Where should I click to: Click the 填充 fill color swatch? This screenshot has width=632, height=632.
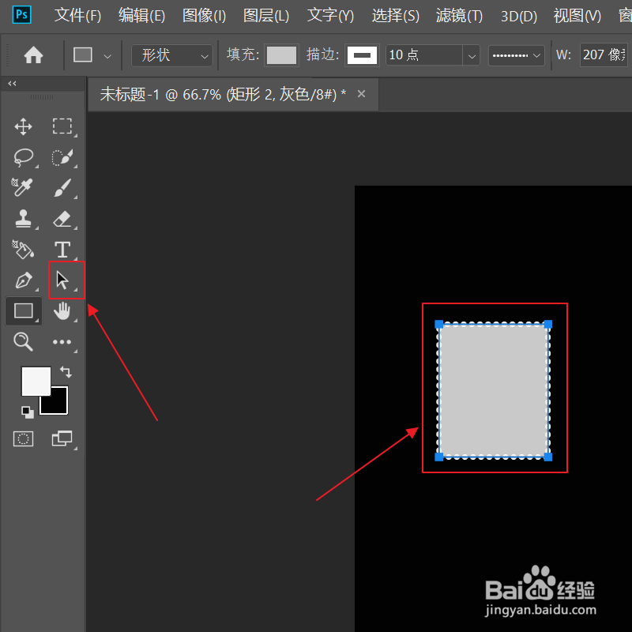(x=281, y=55)
